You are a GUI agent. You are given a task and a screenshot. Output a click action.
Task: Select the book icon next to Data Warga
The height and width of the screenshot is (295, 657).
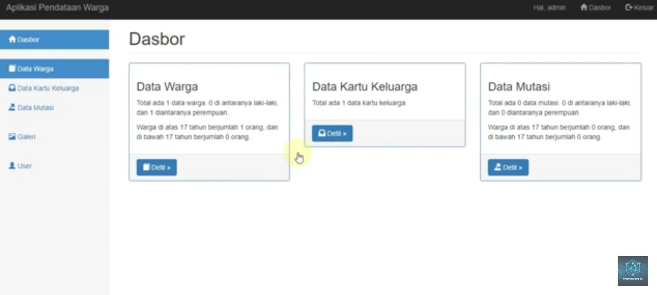(x=12, y=68)
